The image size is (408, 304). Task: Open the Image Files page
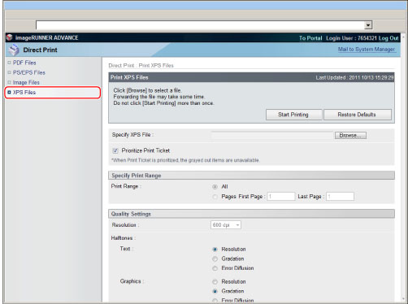click(x=26, y=82)
